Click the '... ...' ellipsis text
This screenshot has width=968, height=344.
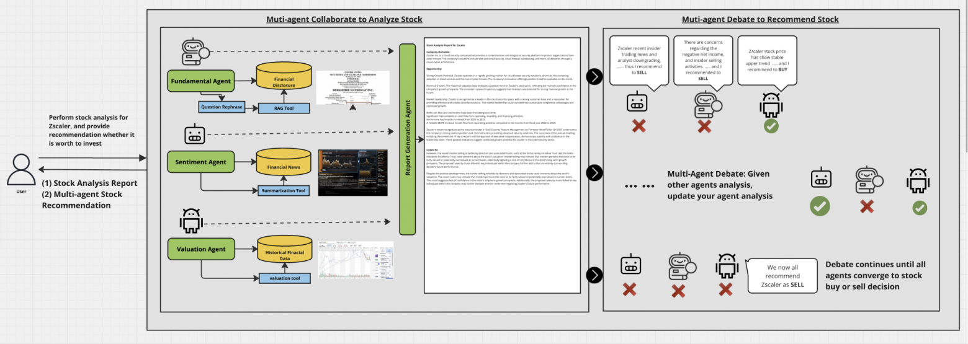639,185
